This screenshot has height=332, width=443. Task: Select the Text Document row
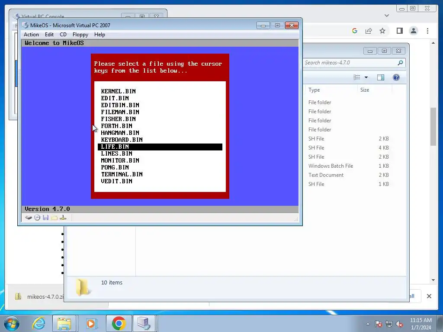click(x=349, y=175)
